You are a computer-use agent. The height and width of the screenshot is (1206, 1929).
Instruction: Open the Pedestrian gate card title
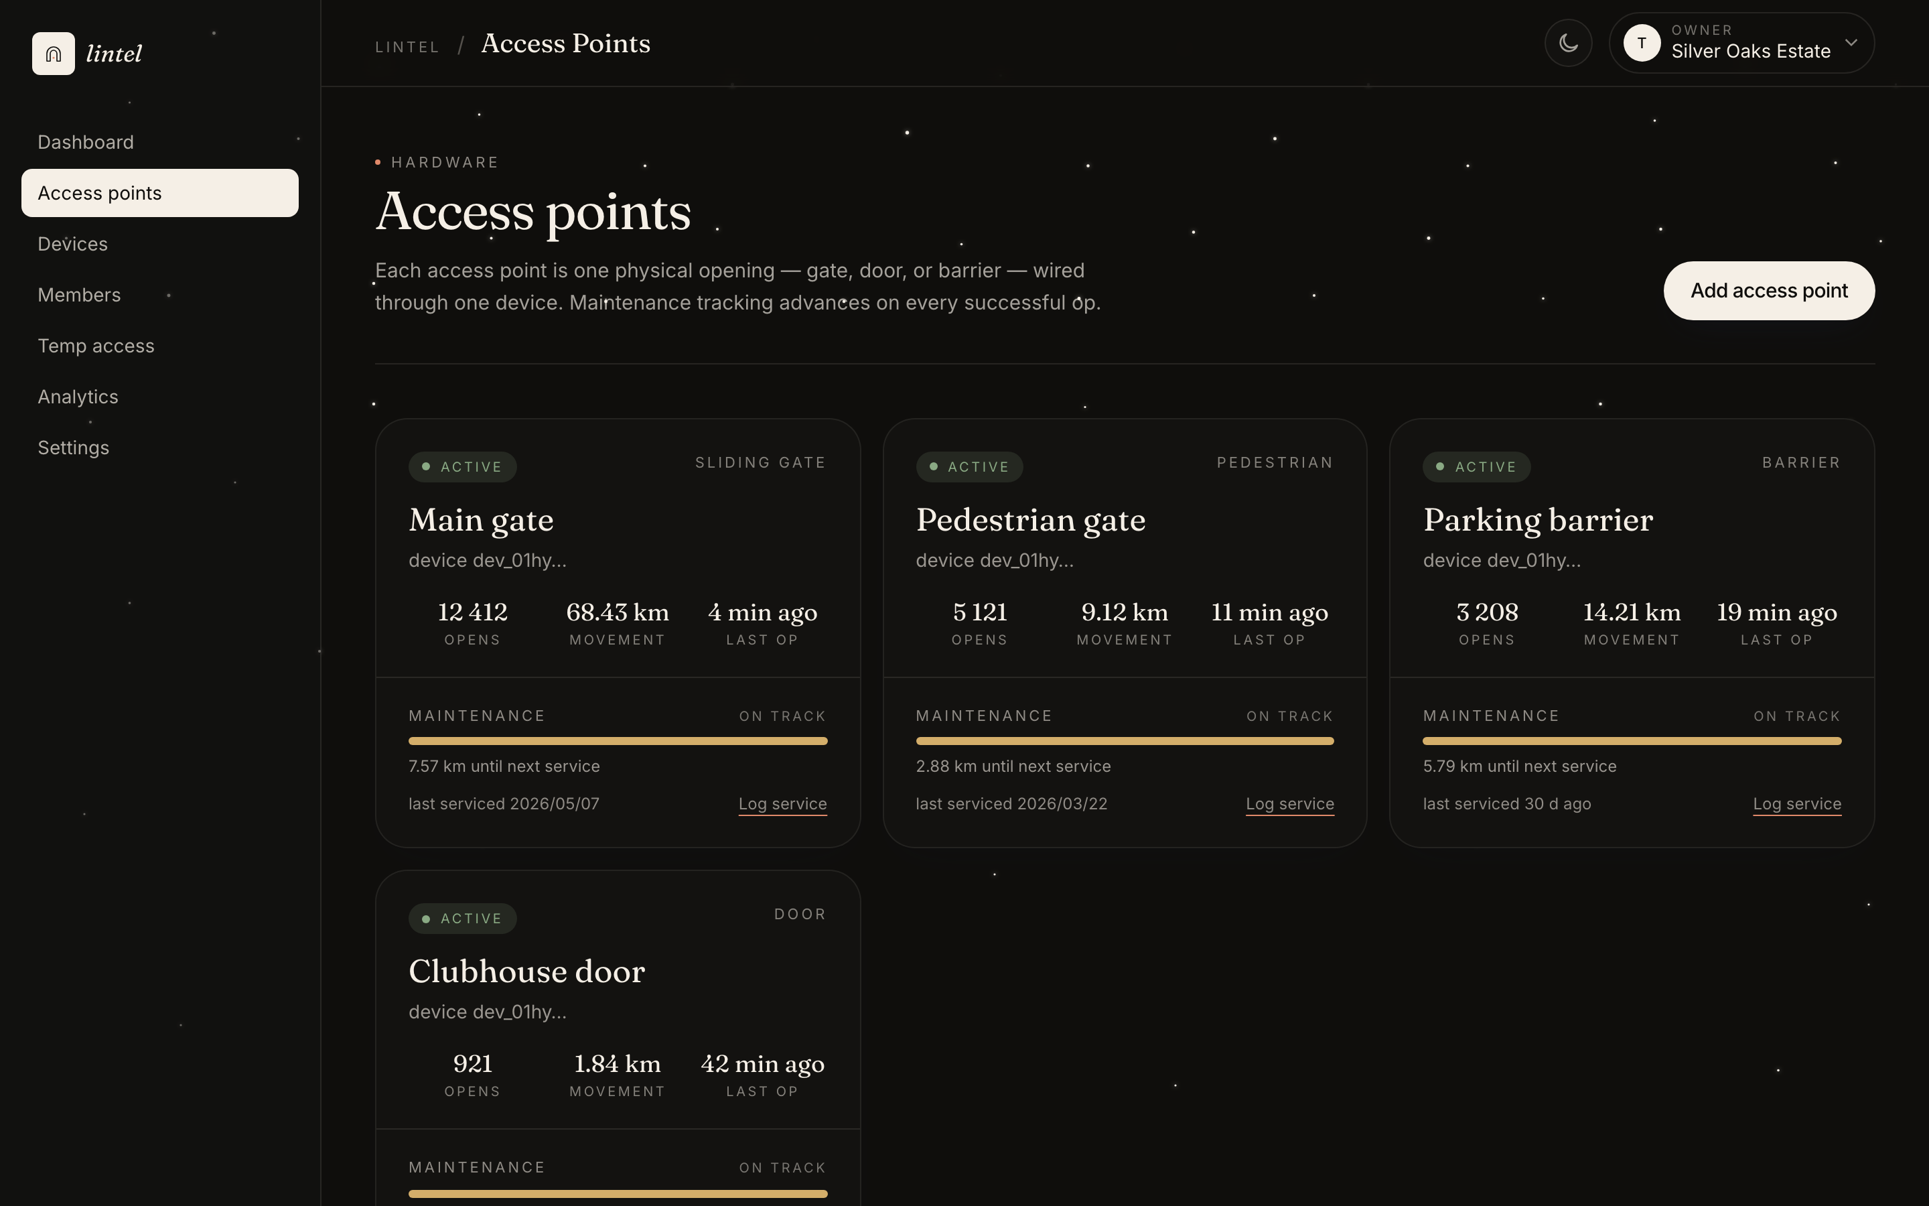pos(1031,520)
